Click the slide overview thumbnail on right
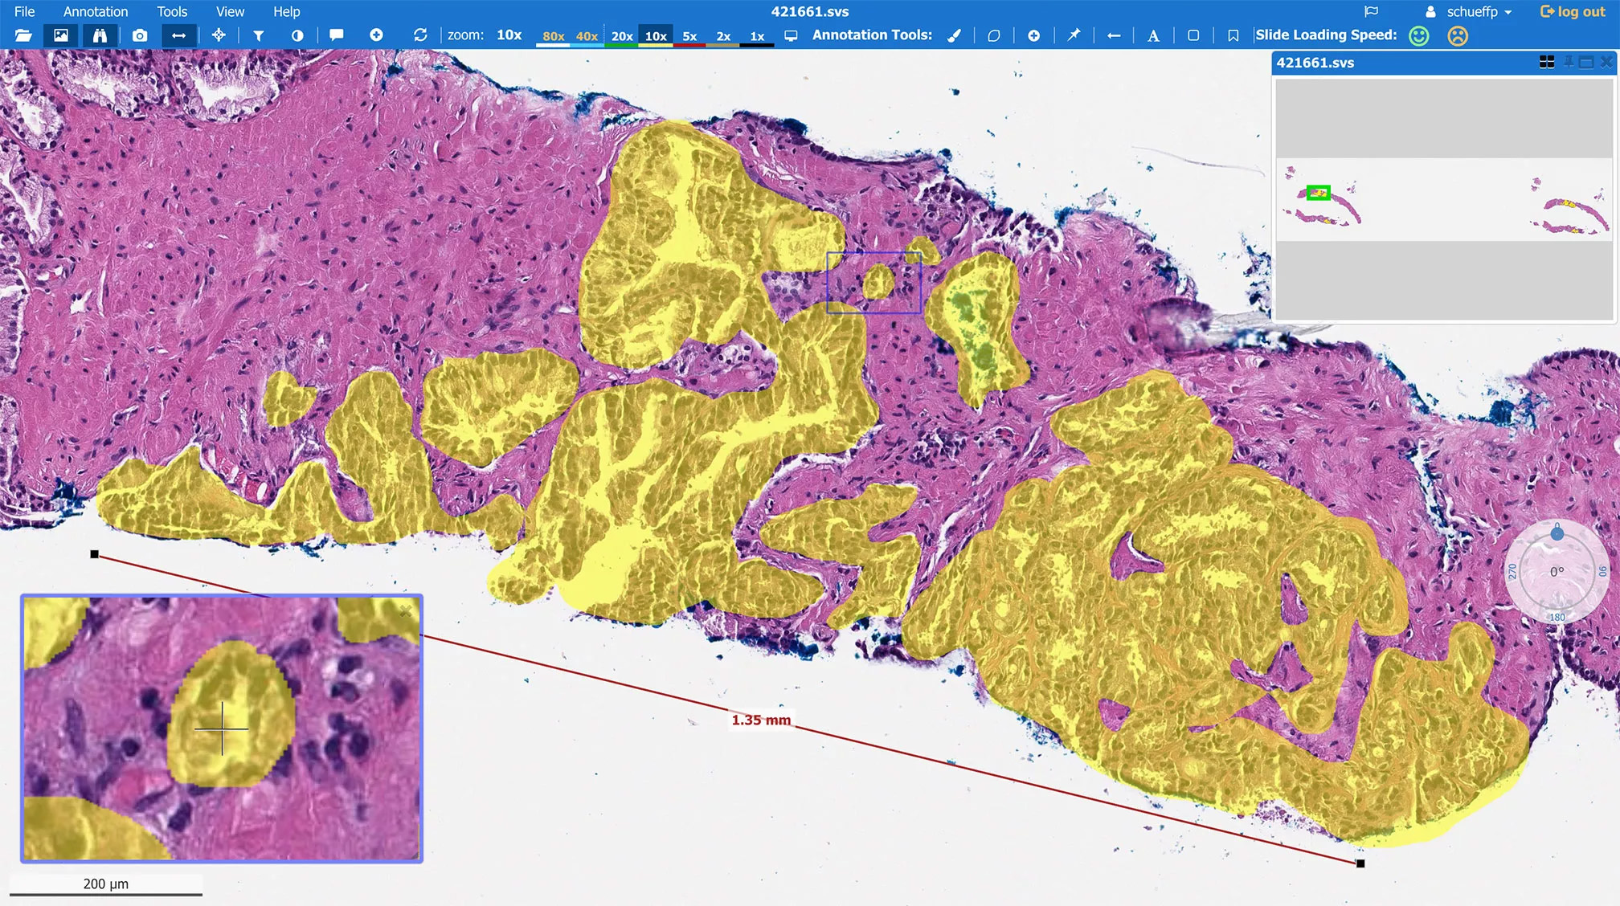The image size is (1620, 906). tap(1444, 199)
